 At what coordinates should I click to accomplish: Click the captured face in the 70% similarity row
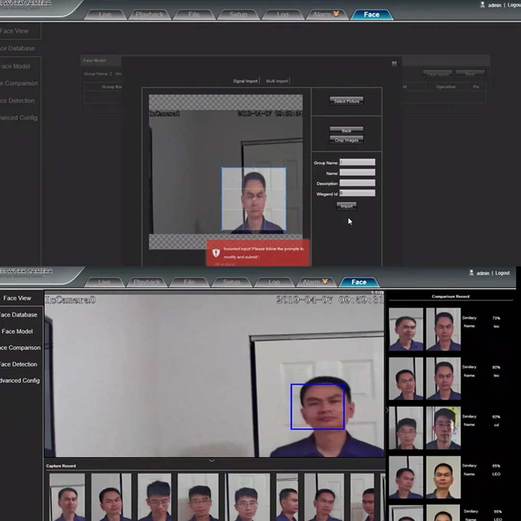tap(406, 329)
